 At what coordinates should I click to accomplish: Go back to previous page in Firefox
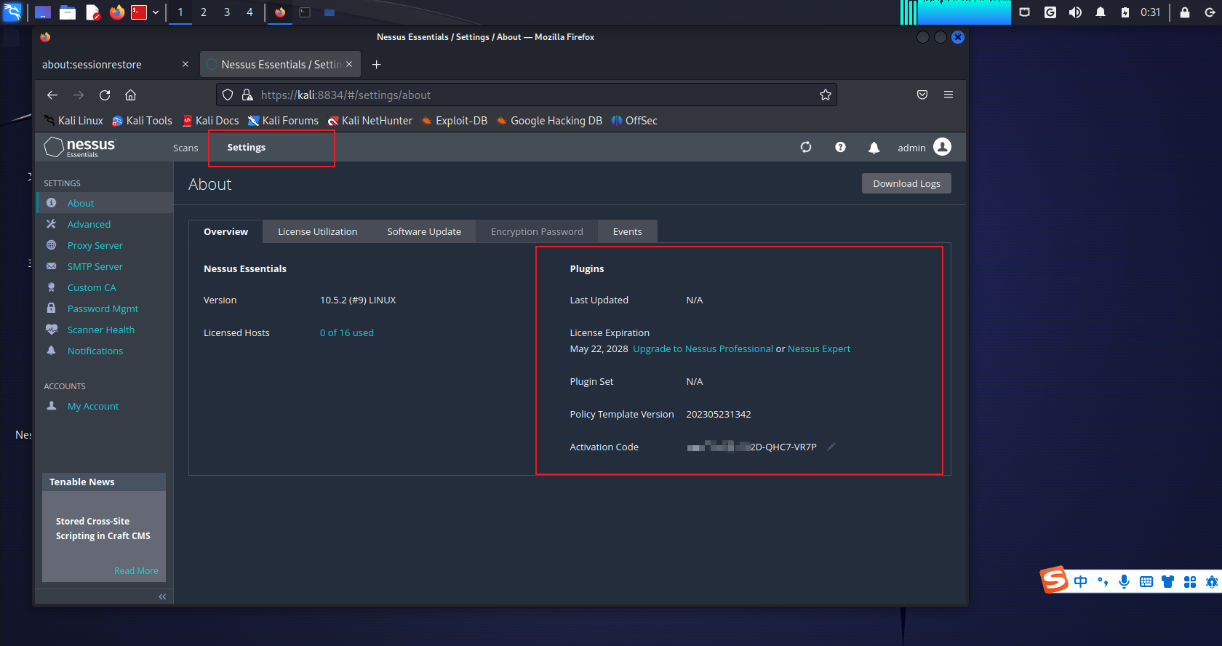52,95
